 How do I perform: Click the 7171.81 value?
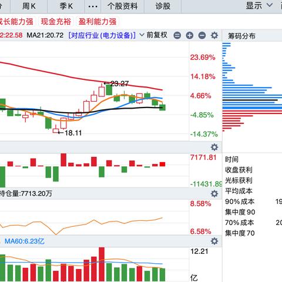203,157
